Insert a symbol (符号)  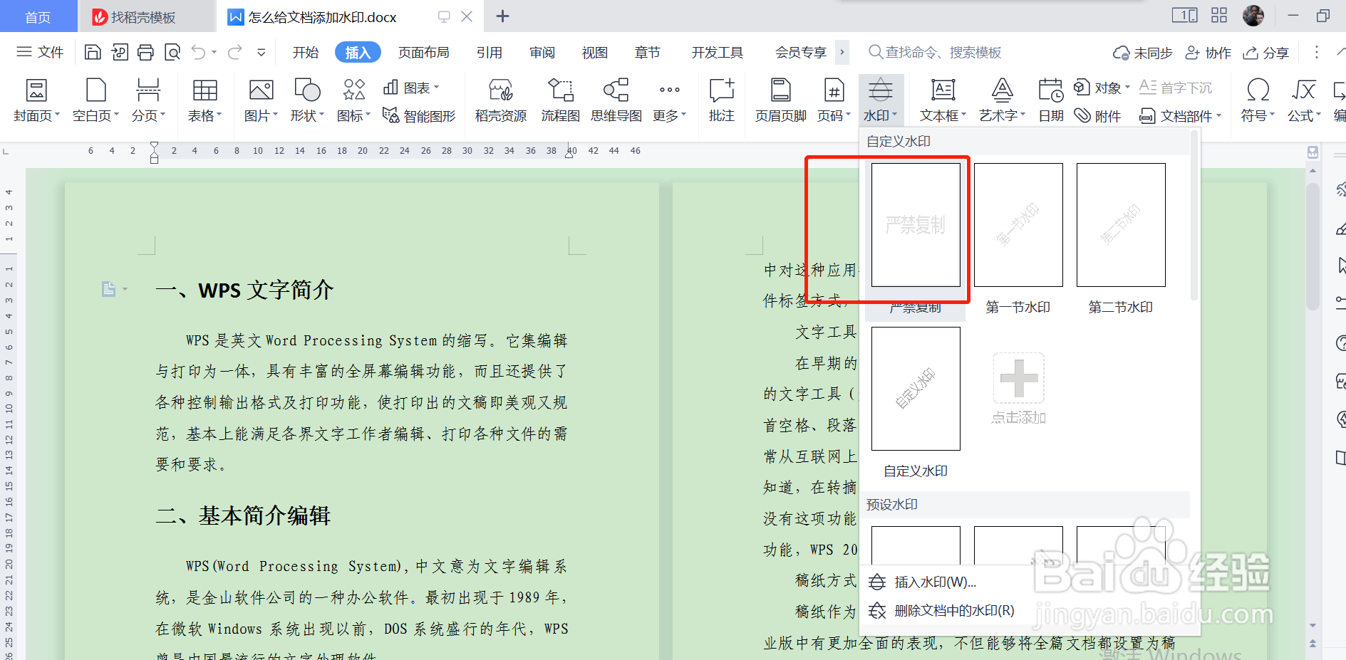1258,100
